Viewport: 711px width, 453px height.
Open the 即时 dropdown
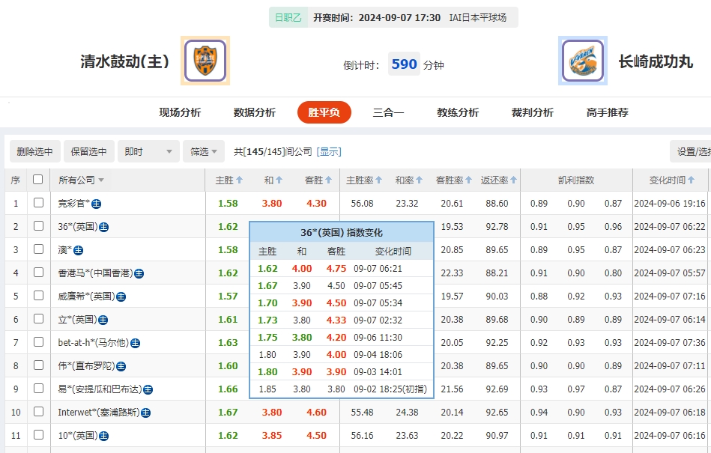[148, 151]
